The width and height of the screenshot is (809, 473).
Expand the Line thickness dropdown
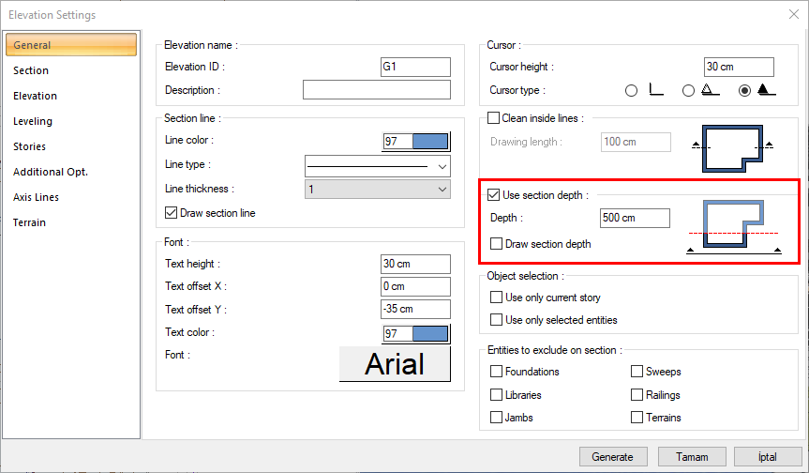378,190
